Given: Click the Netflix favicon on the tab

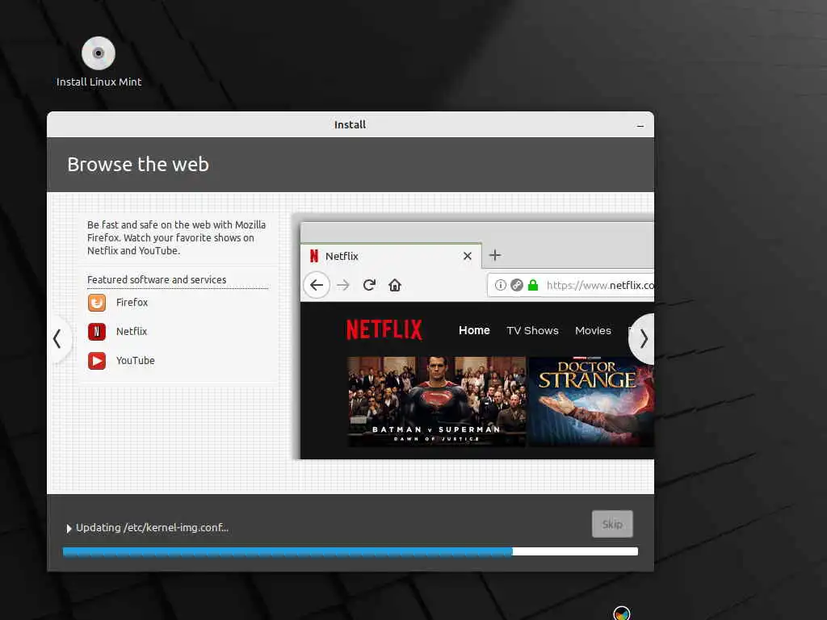Looking at the screenshot, I should [x=314, y=256].
